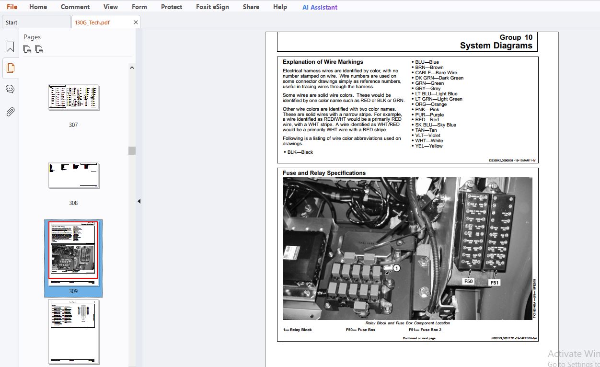The height and width of the screenshot is (367, 600).
Task: Toggle the Pages panel icon
Action: [x=10, y=68]
